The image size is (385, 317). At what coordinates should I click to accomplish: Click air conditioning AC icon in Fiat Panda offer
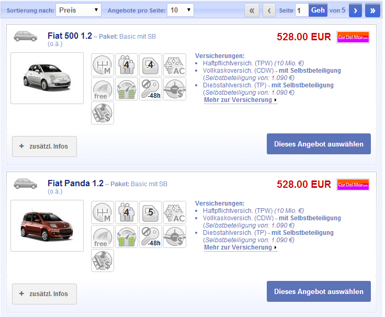coord(175,212)
